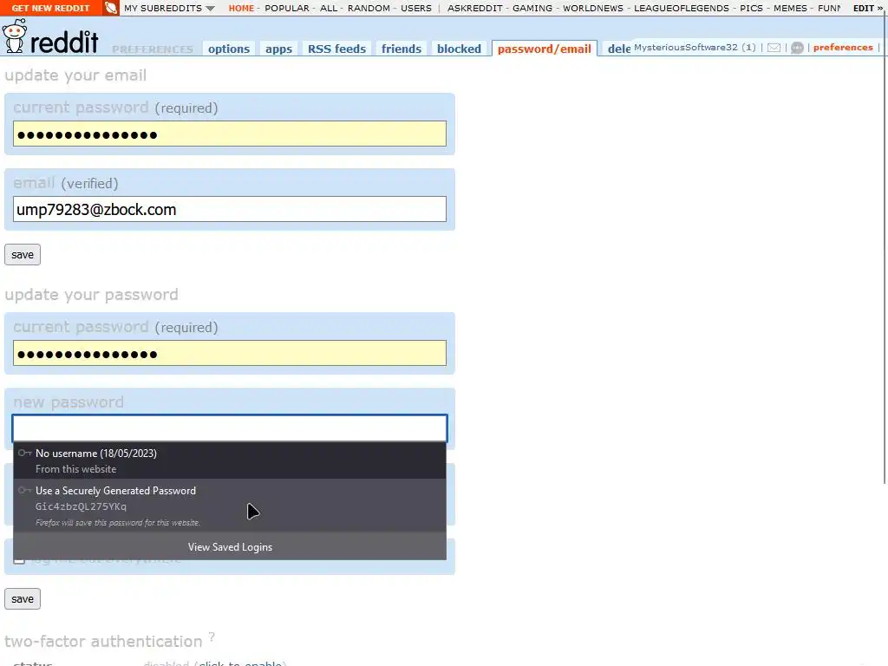The height and width of the screenshot is (666, 888).
Task: Go to Gaming subreddit link
Action: tap(532, 8)
